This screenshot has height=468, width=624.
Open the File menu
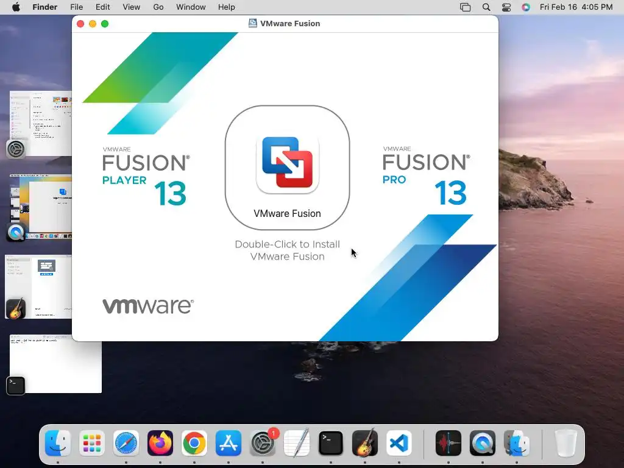(76, 7)
